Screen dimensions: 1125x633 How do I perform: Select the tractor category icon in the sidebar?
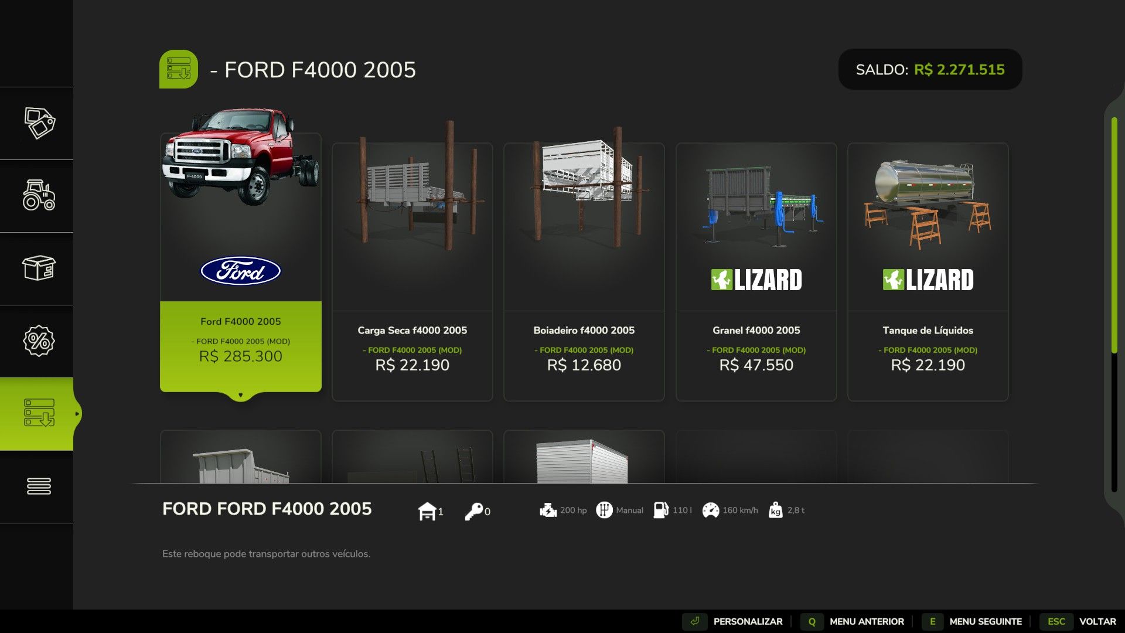37,198
